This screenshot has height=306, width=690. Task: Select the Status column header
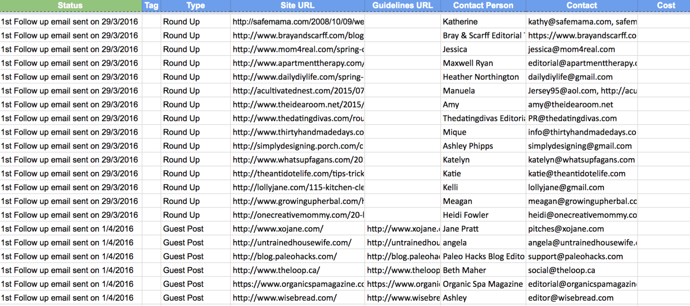pyautogui.click(x=70, y=6)
